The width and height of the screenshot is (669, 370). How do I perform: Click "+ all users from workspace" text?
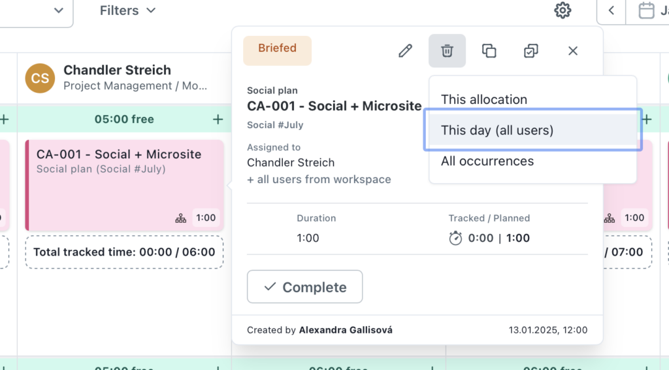319,179
